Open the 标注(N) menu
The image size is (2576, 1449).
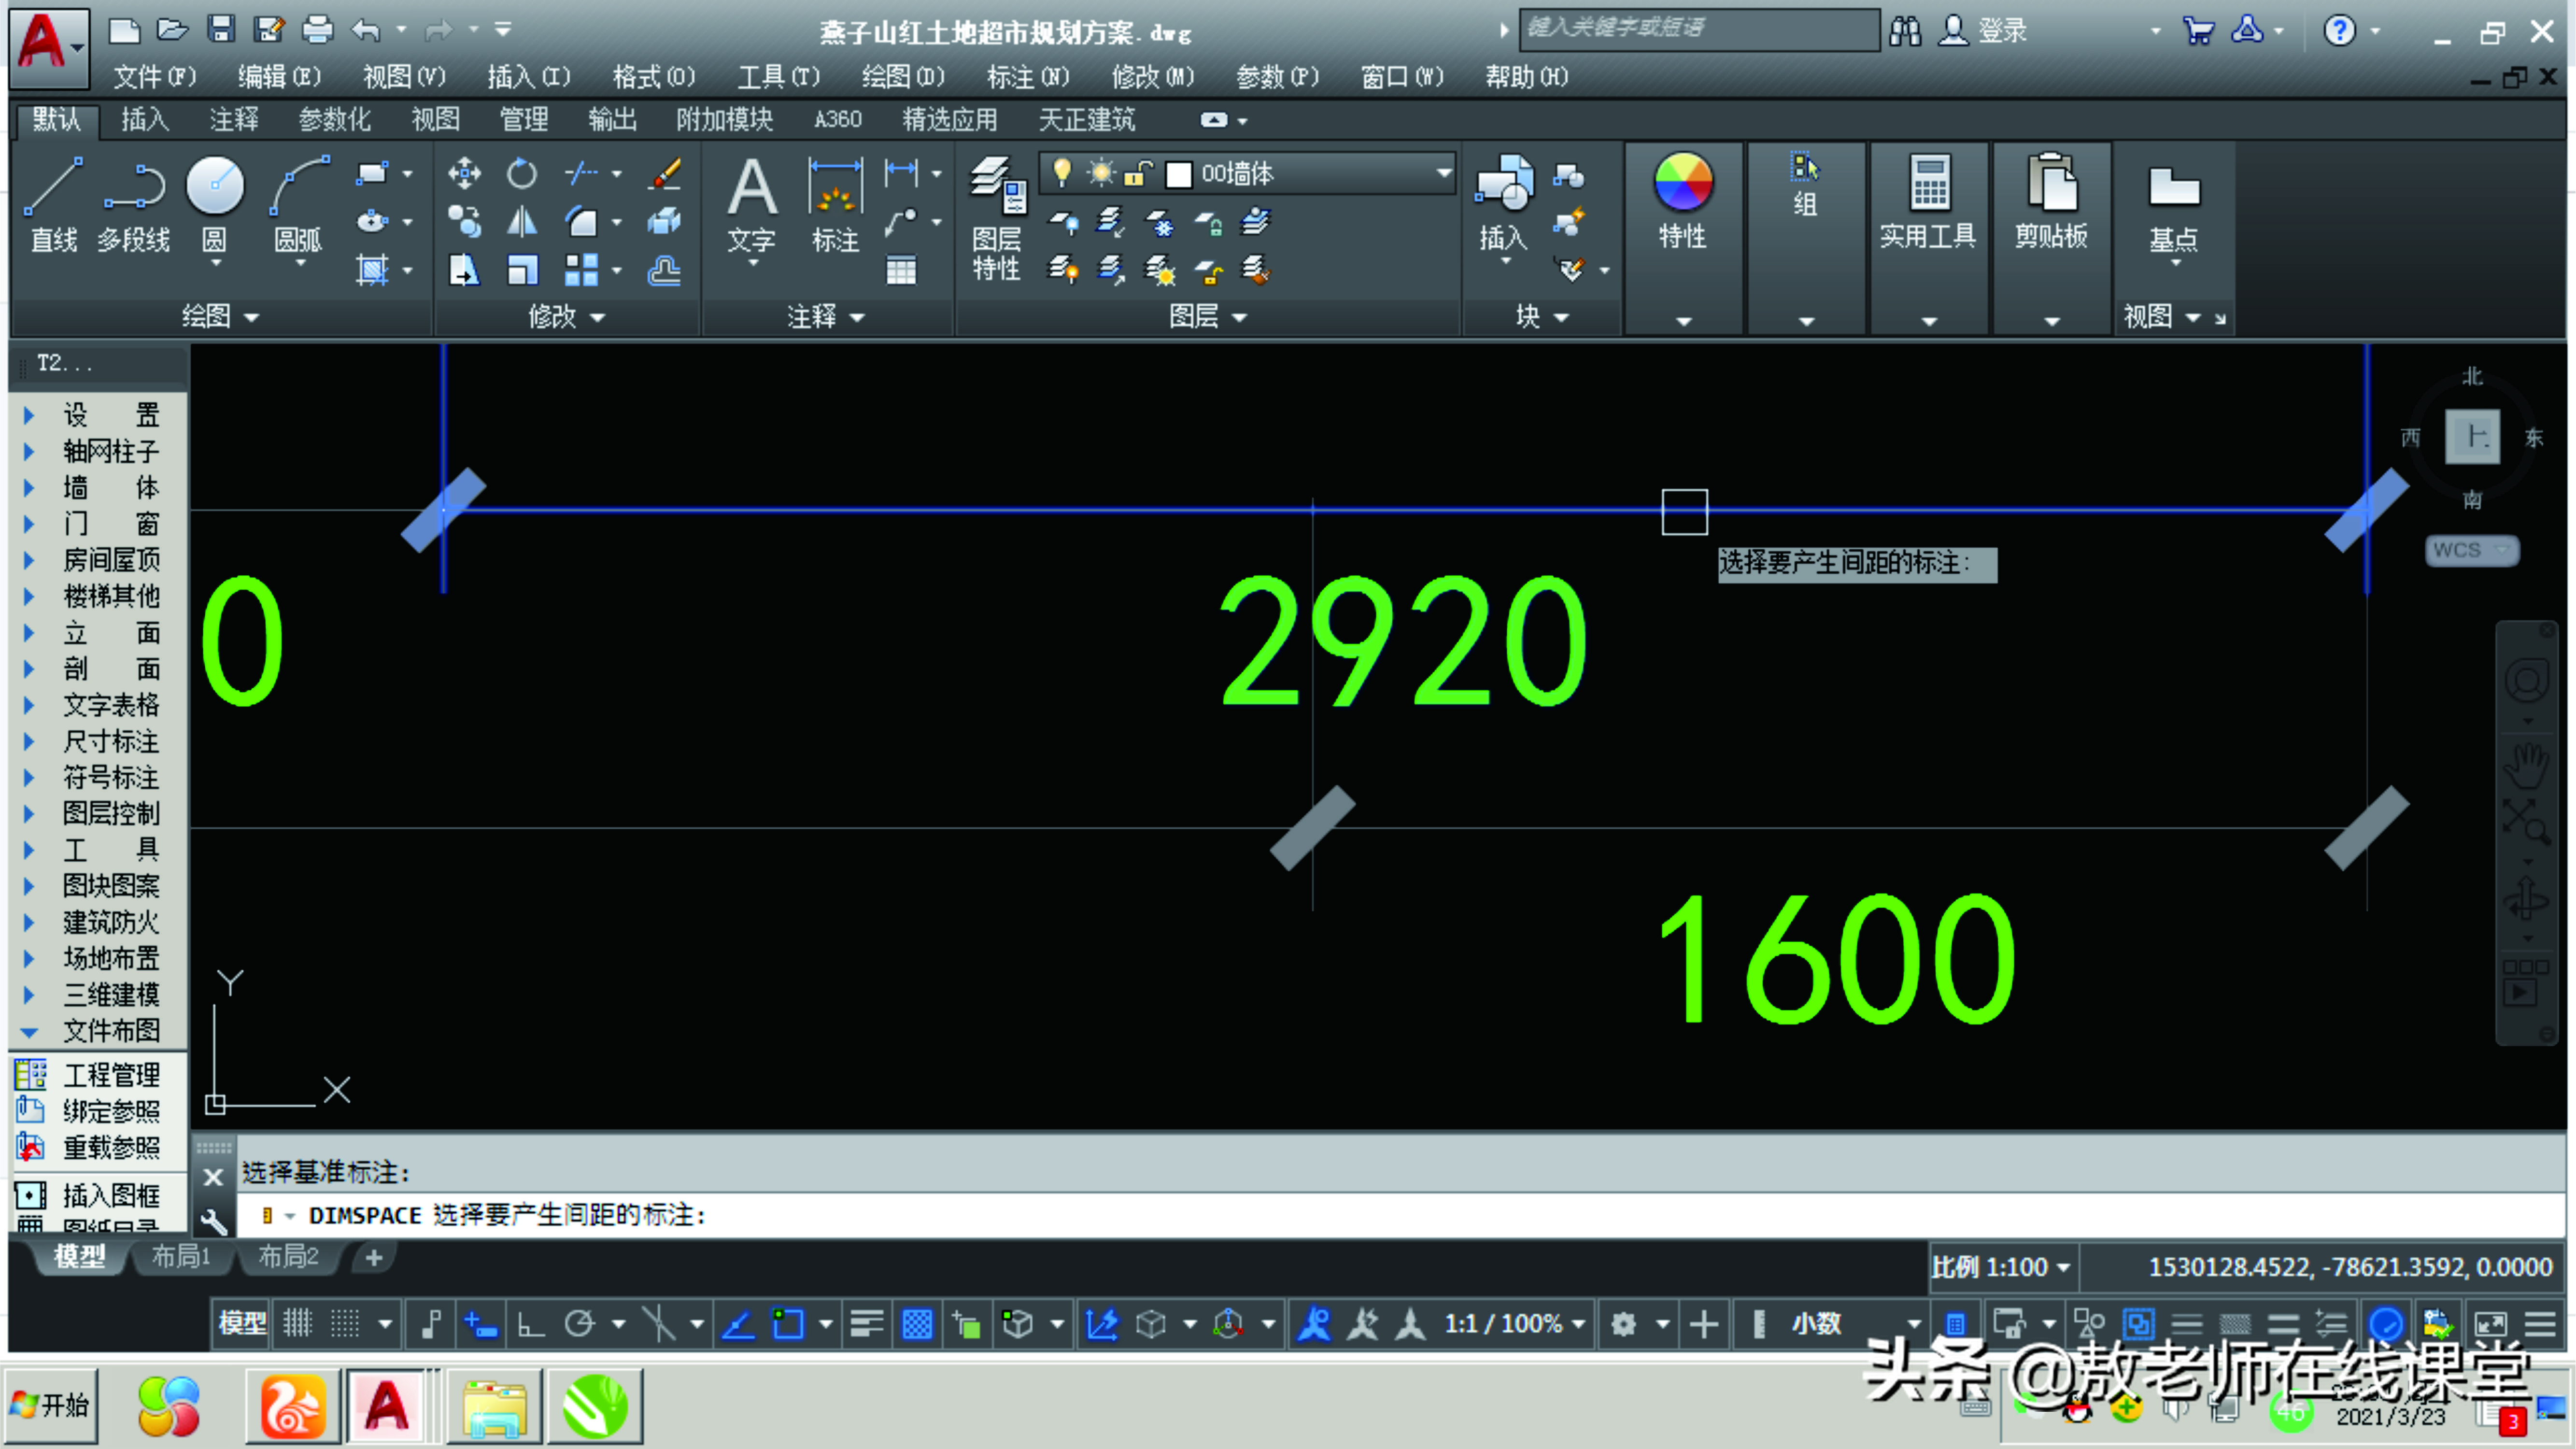pos(1028,77)
